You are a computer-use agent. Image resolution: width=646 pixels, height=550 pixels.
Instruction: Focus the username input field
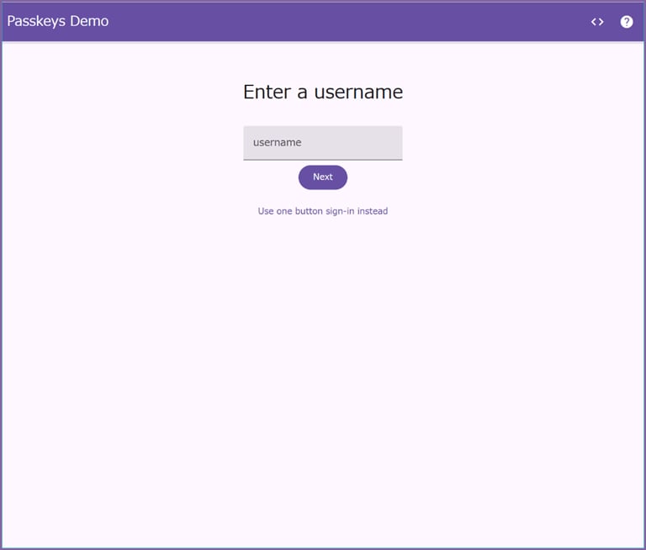[x=323, y=143]
